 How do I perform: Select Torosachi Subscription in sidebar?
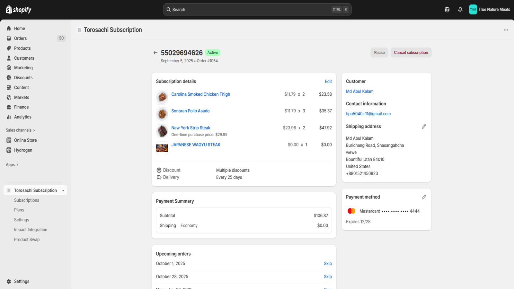(x=35, y=190)
